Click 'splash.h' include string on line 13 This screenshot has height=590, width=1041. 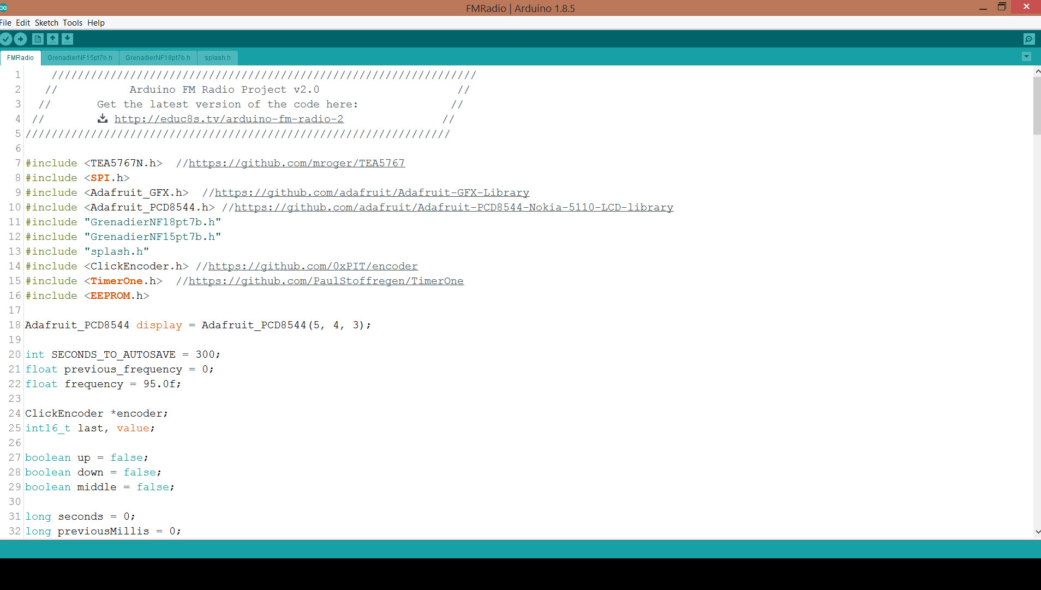point(117,251)
